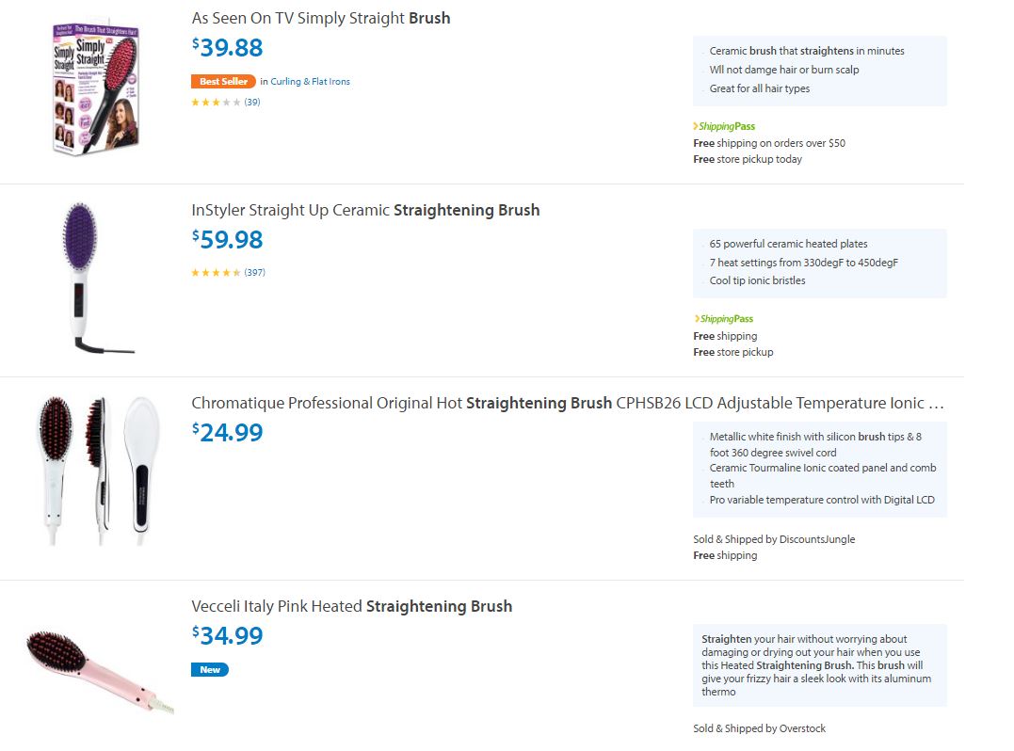Click the $34.99 price
Image resolution: width=1014 pixels, height=751 pixels.
click(228, 636)
